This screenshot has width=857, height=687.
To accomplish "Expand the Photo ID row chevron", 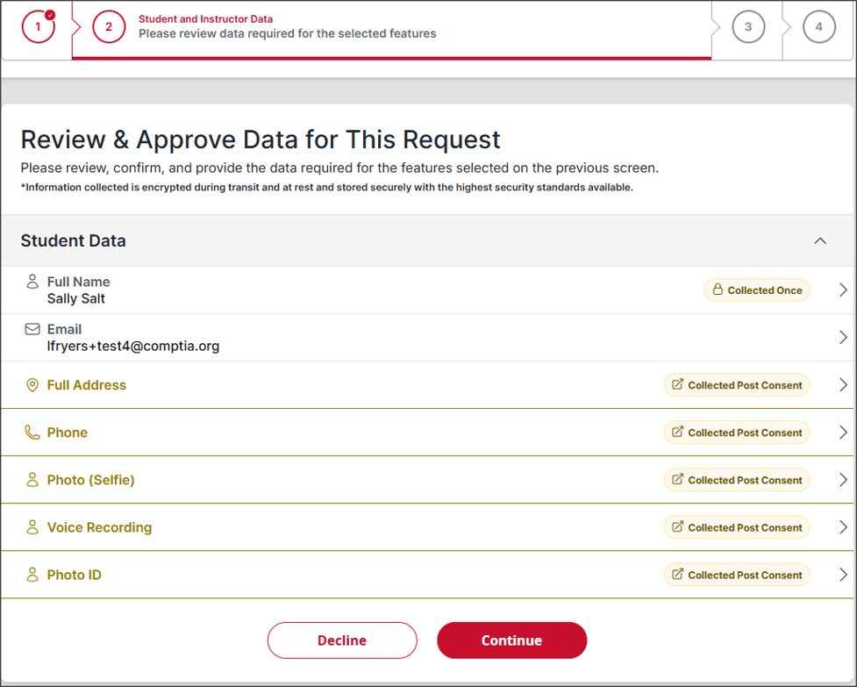I will [843, 575].
